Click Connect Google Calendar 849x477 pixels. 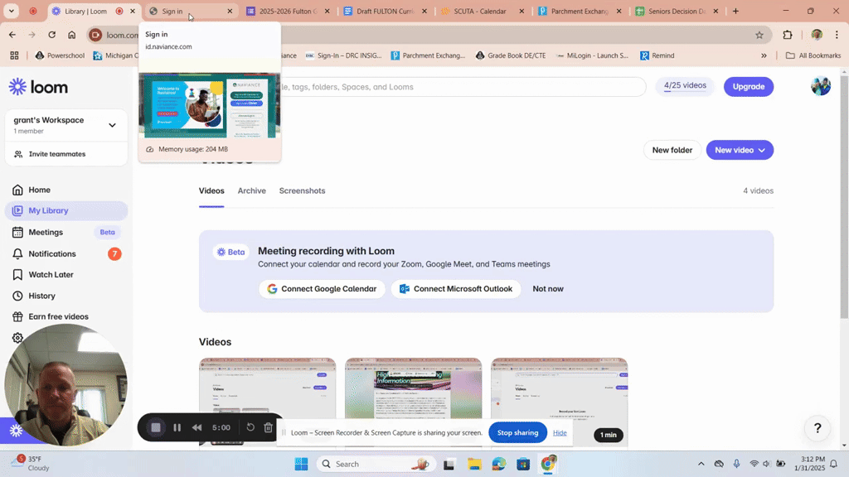pos(322,289)
